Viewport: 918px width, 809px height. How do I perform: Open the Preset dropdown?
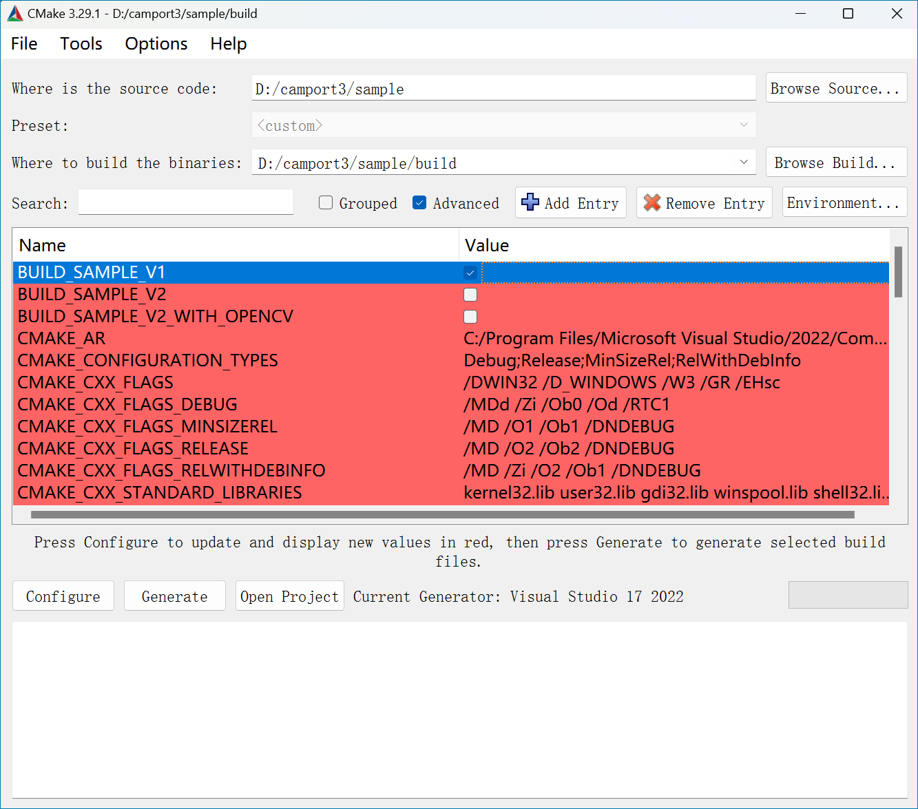point(503,125)
